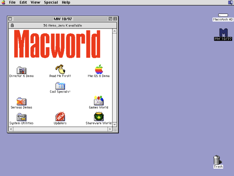This screenshot has height=176, width=234.
Task: Click the scroll up arrow
Action: pos(114,31)
